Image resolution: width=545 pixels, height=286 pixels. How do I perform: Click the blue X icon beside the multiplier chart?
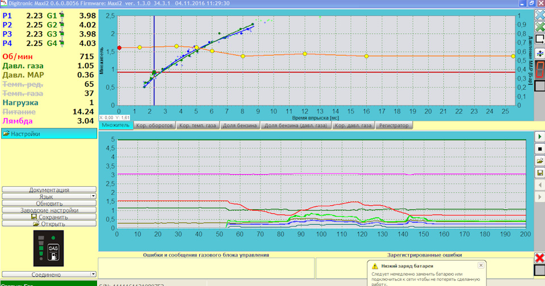(540, 15)
